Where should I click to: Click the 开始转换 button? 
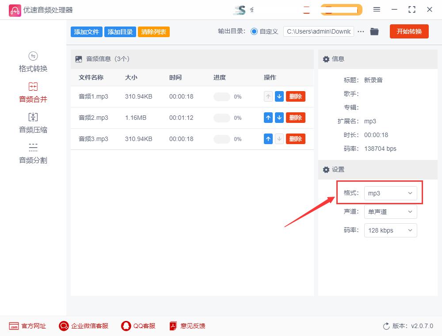coord(409,31)
